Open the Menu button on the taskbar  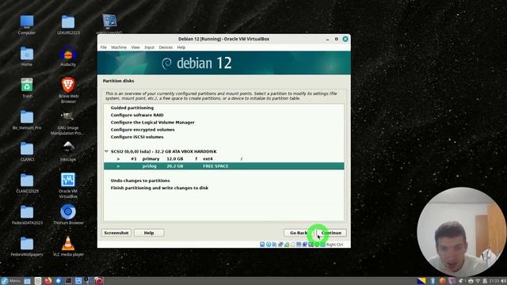(10, 281)
